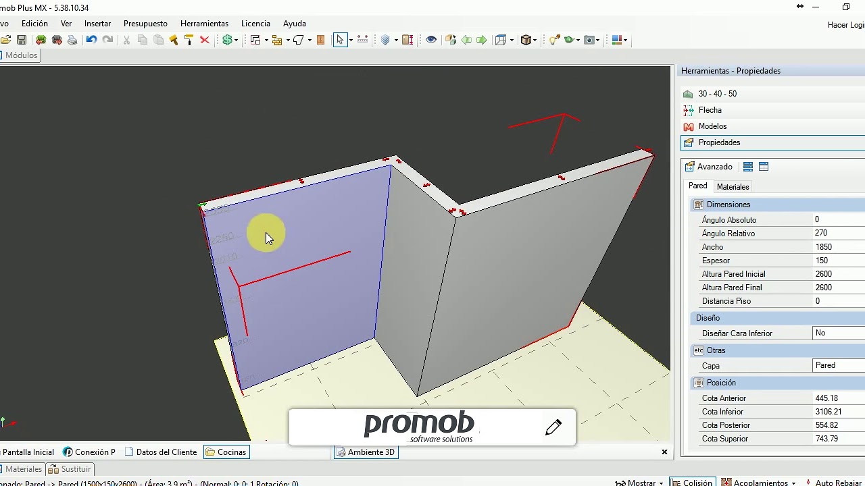Image resolution: width=865 pixels, height=486 pixels.
Task: Click the brown 3D box module icon
Action: [x=526, y=40]
